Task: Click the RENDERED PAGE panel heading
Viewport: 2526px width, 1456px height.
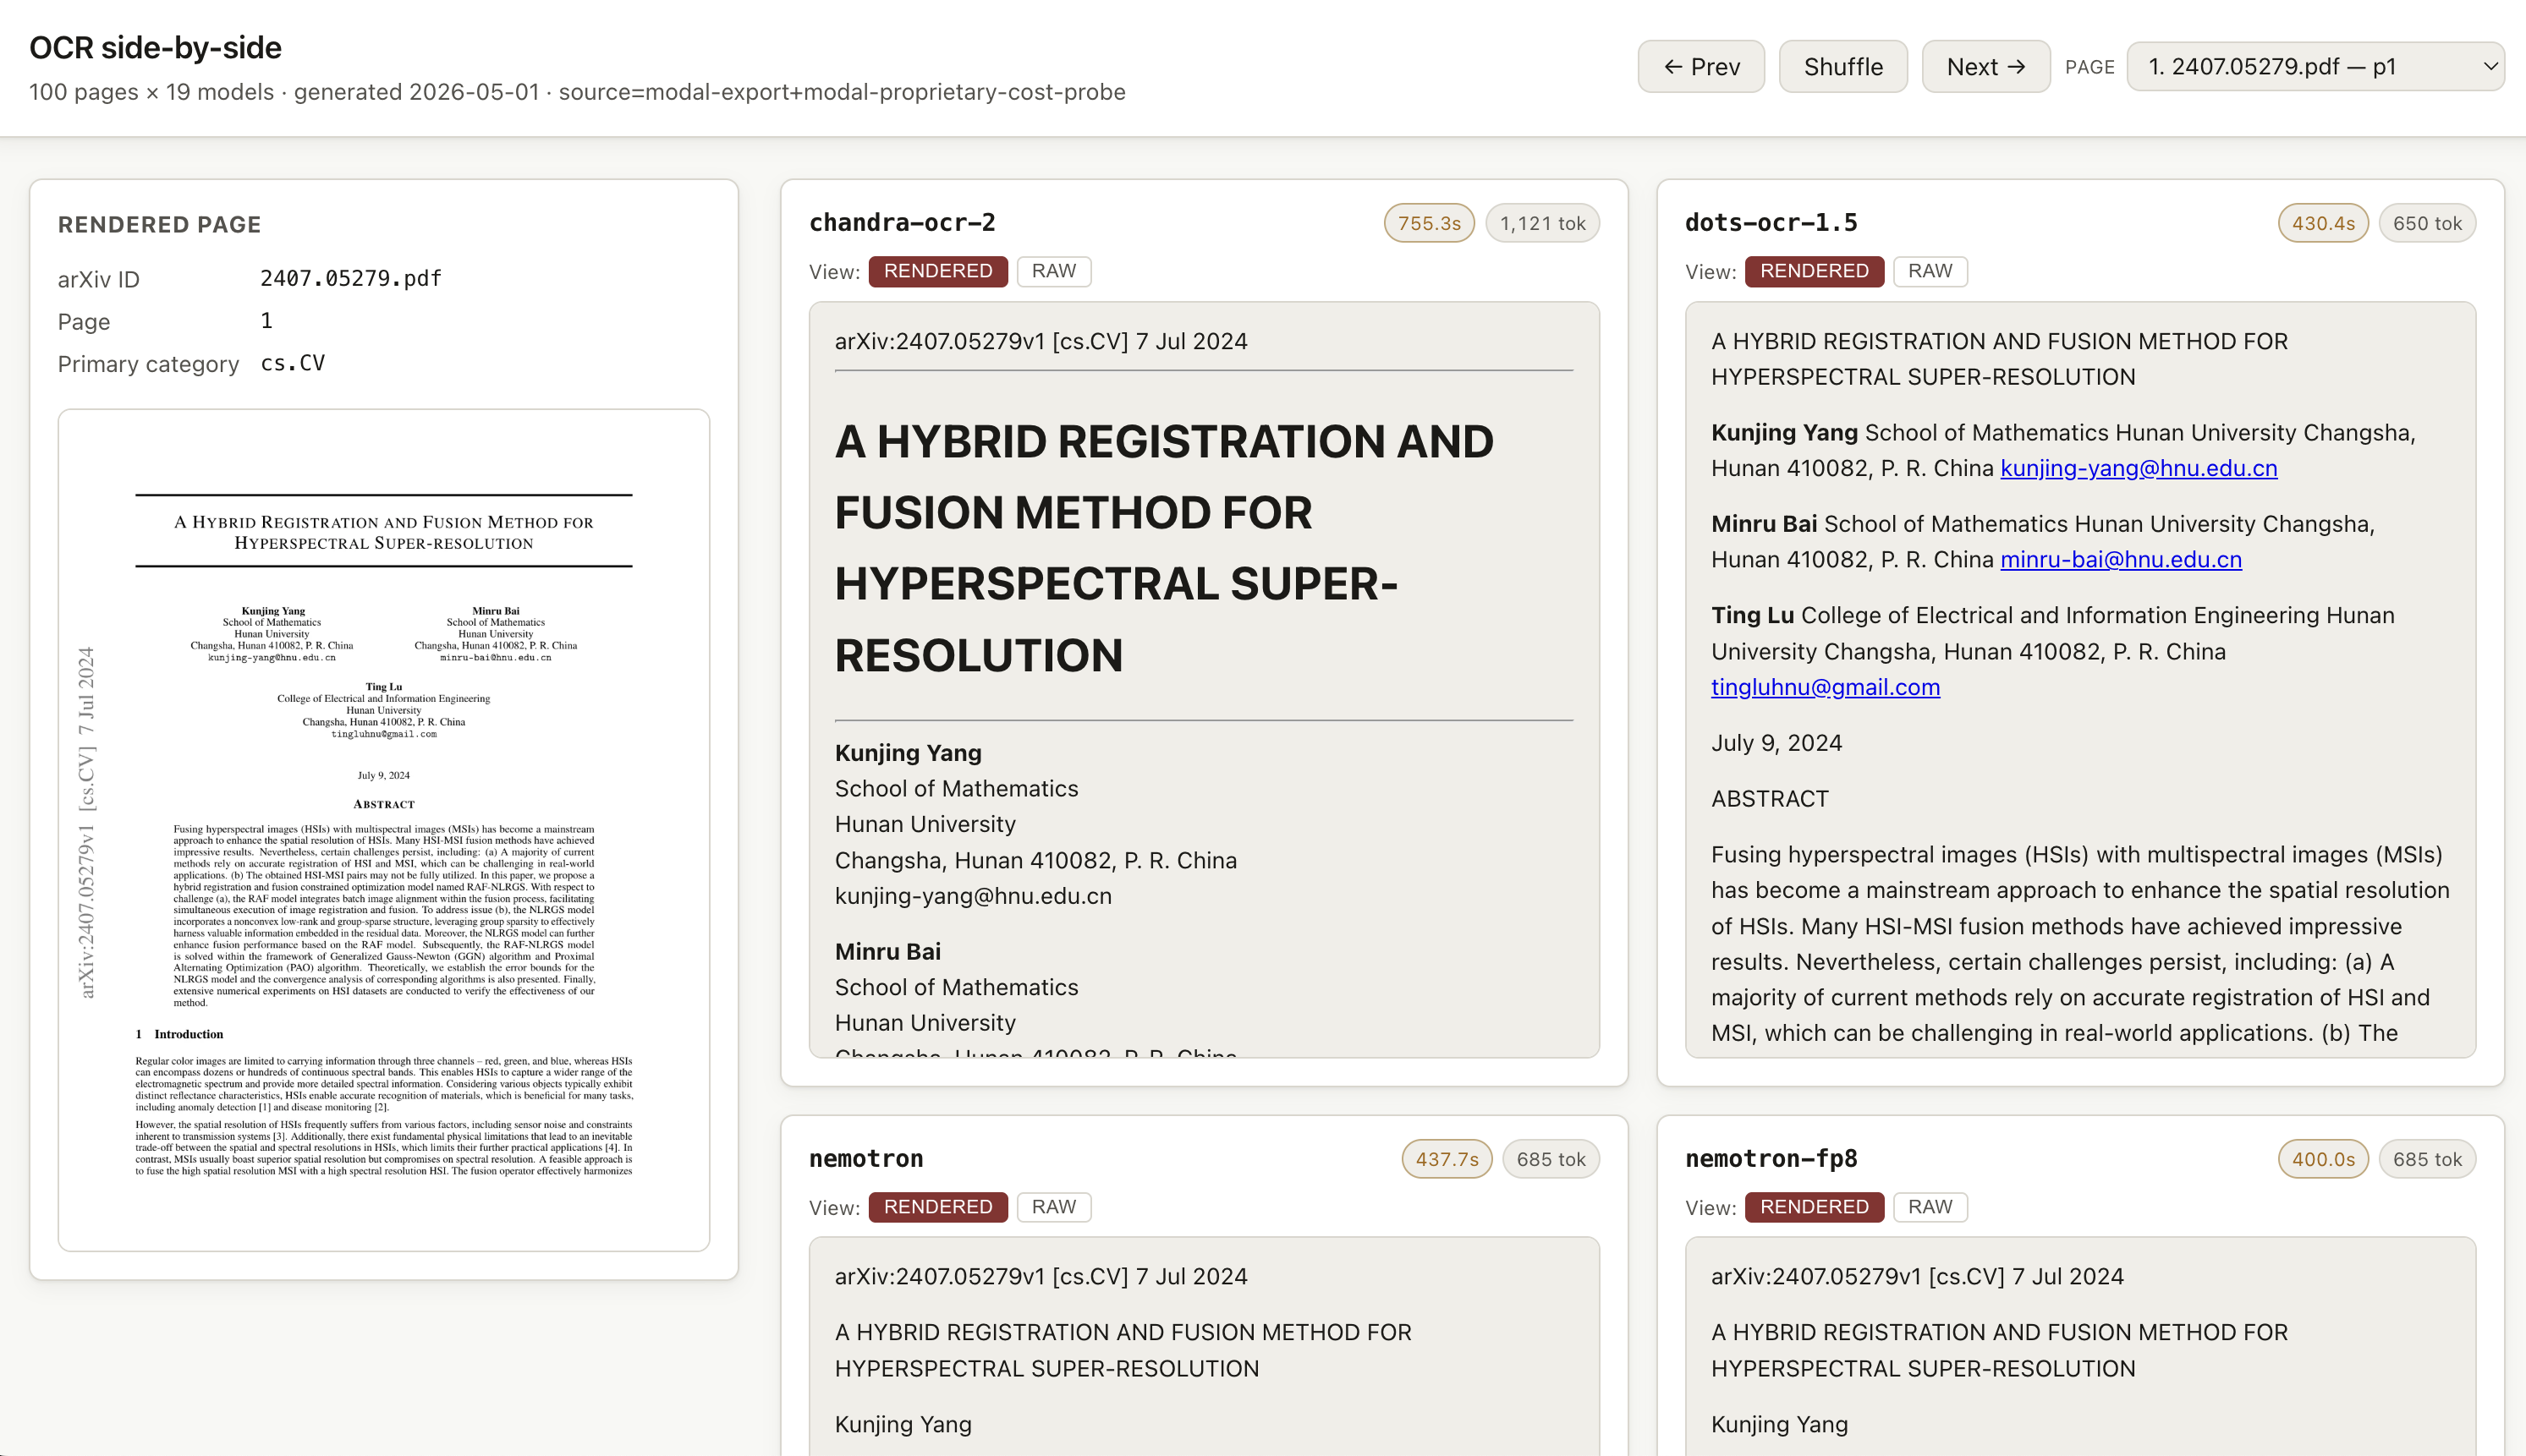Action: click(159, 224)
